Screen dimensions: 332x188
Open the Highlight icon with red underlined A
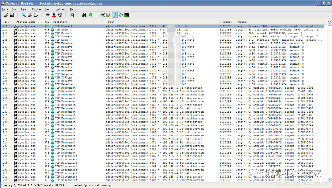click(x=54, y=15)
